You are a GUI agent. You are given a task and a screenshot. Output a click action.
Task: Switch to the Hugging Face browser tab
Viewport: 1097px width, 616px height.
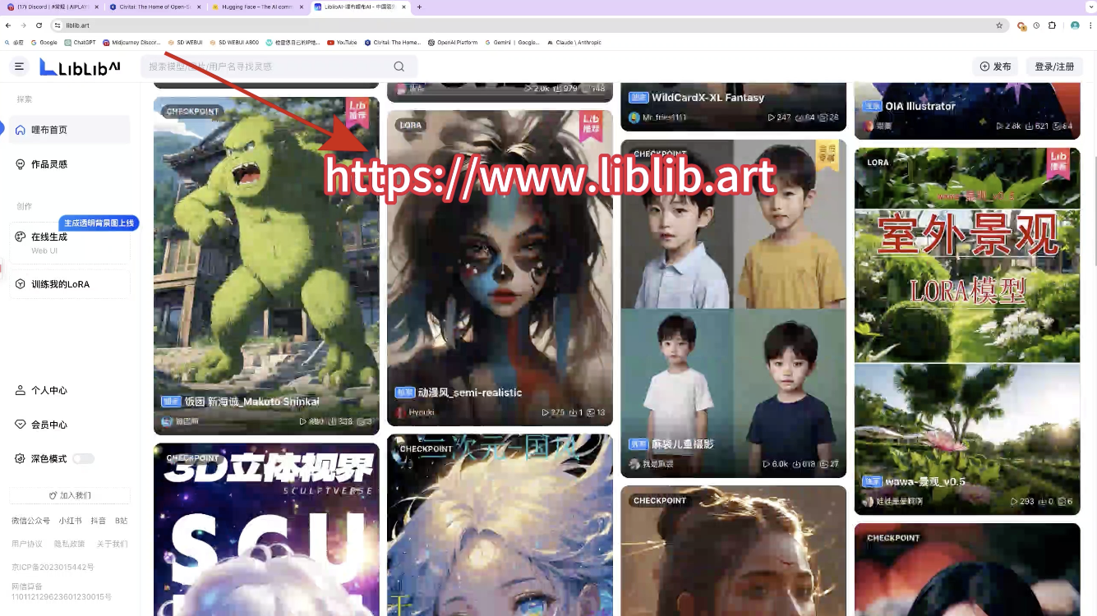pyautogui.click(x=258, y=7)
